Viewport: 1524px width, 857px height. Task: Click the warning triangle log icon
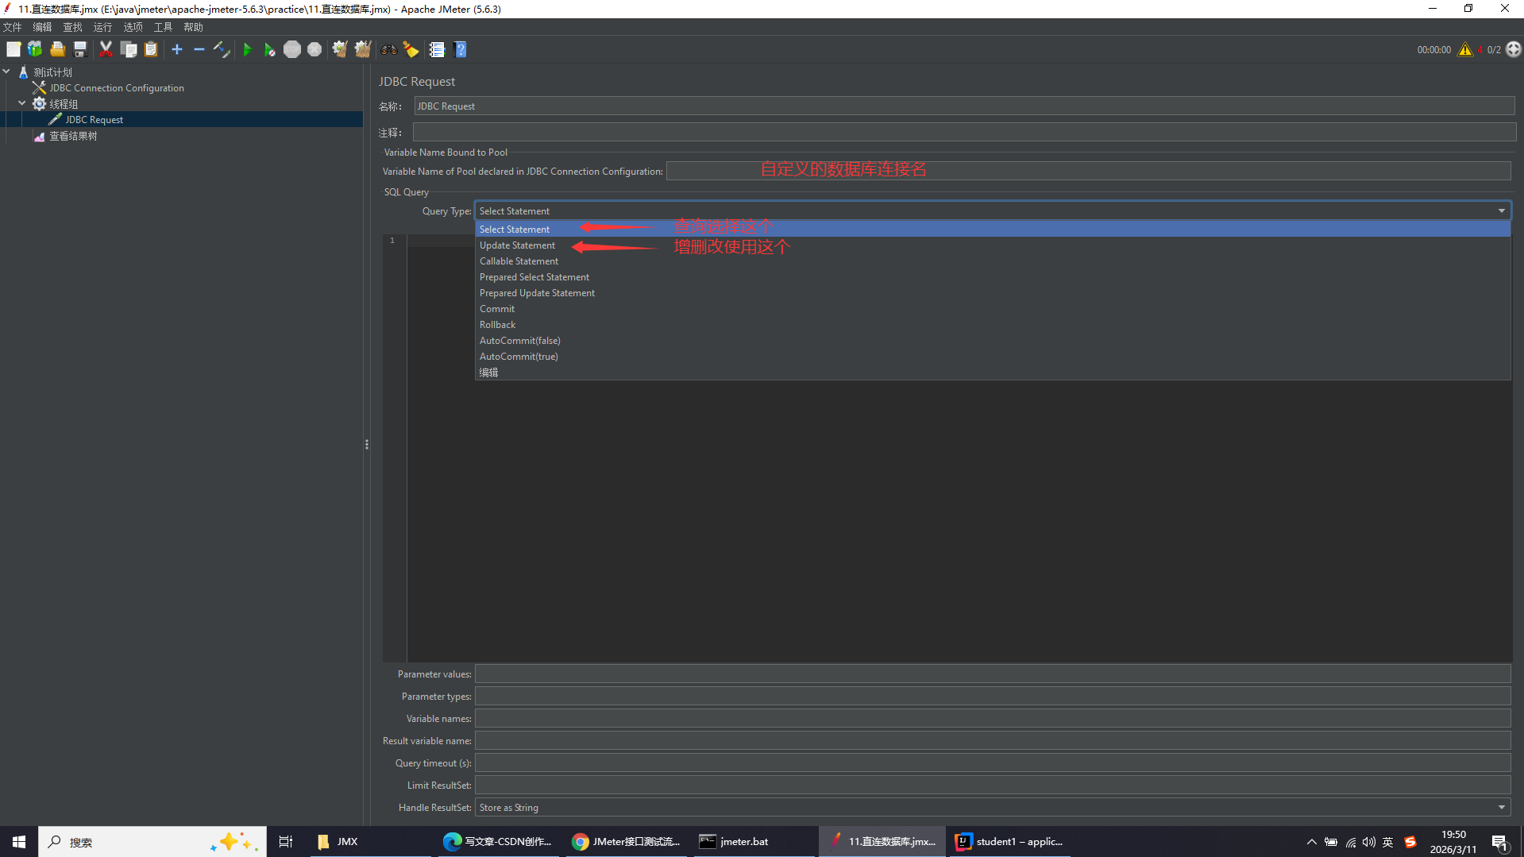tap(1465, 49)
